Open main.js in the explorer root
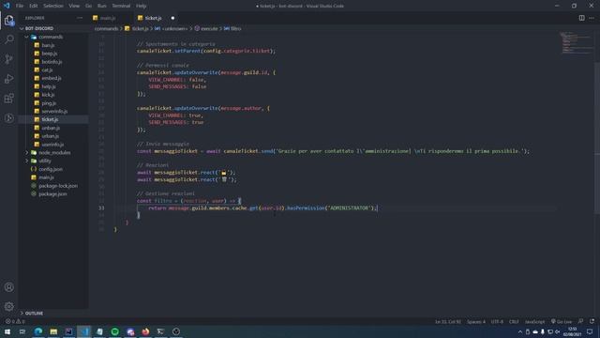Screen dimensions: 600x338 coord(46,177)
